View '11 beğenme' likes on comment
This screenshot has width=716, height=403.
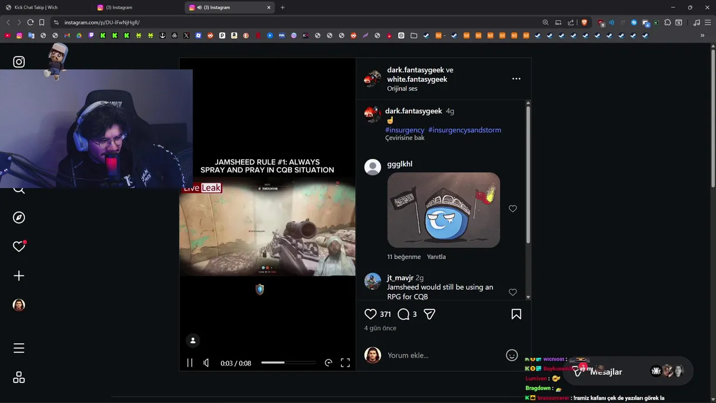pos(404,257)
